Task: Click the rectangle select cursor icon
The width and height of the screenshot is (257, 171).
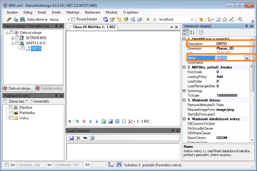Action: tap(218, 19)
